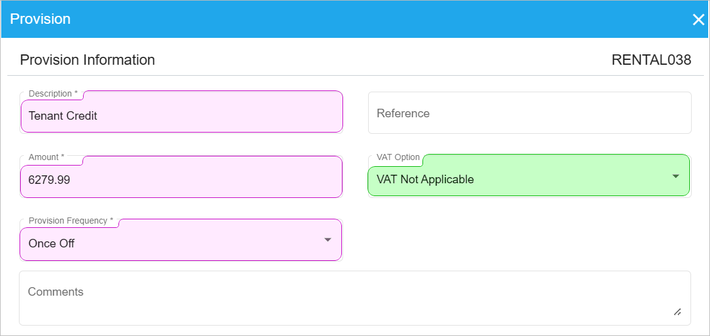Click into the Reference field

(529, 113)
